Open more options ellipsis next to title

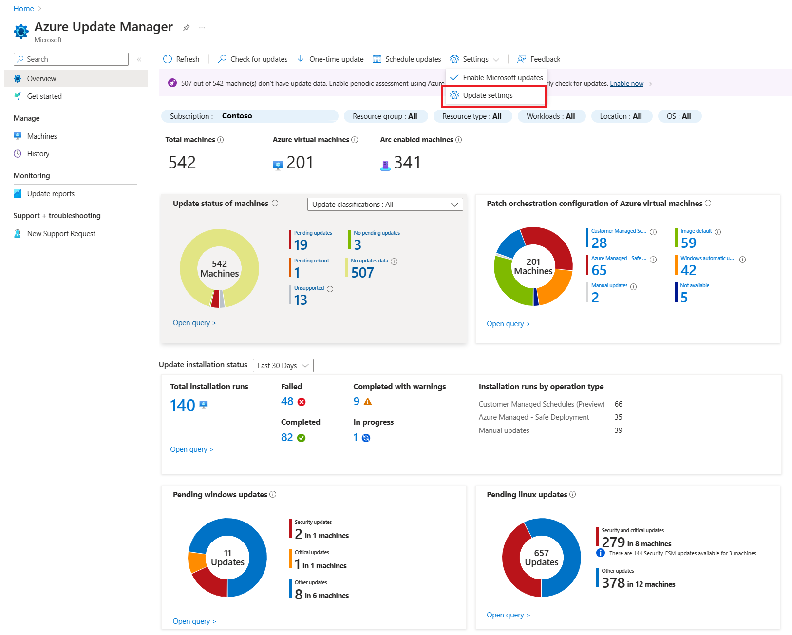point(202,28)
